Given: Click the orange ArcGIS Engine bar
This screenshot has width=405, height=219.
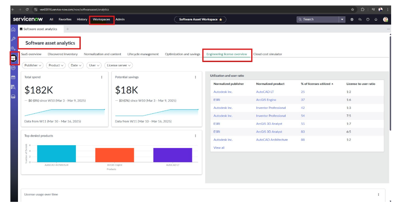Looking at the screenshot, I should (x=115, y=155).
